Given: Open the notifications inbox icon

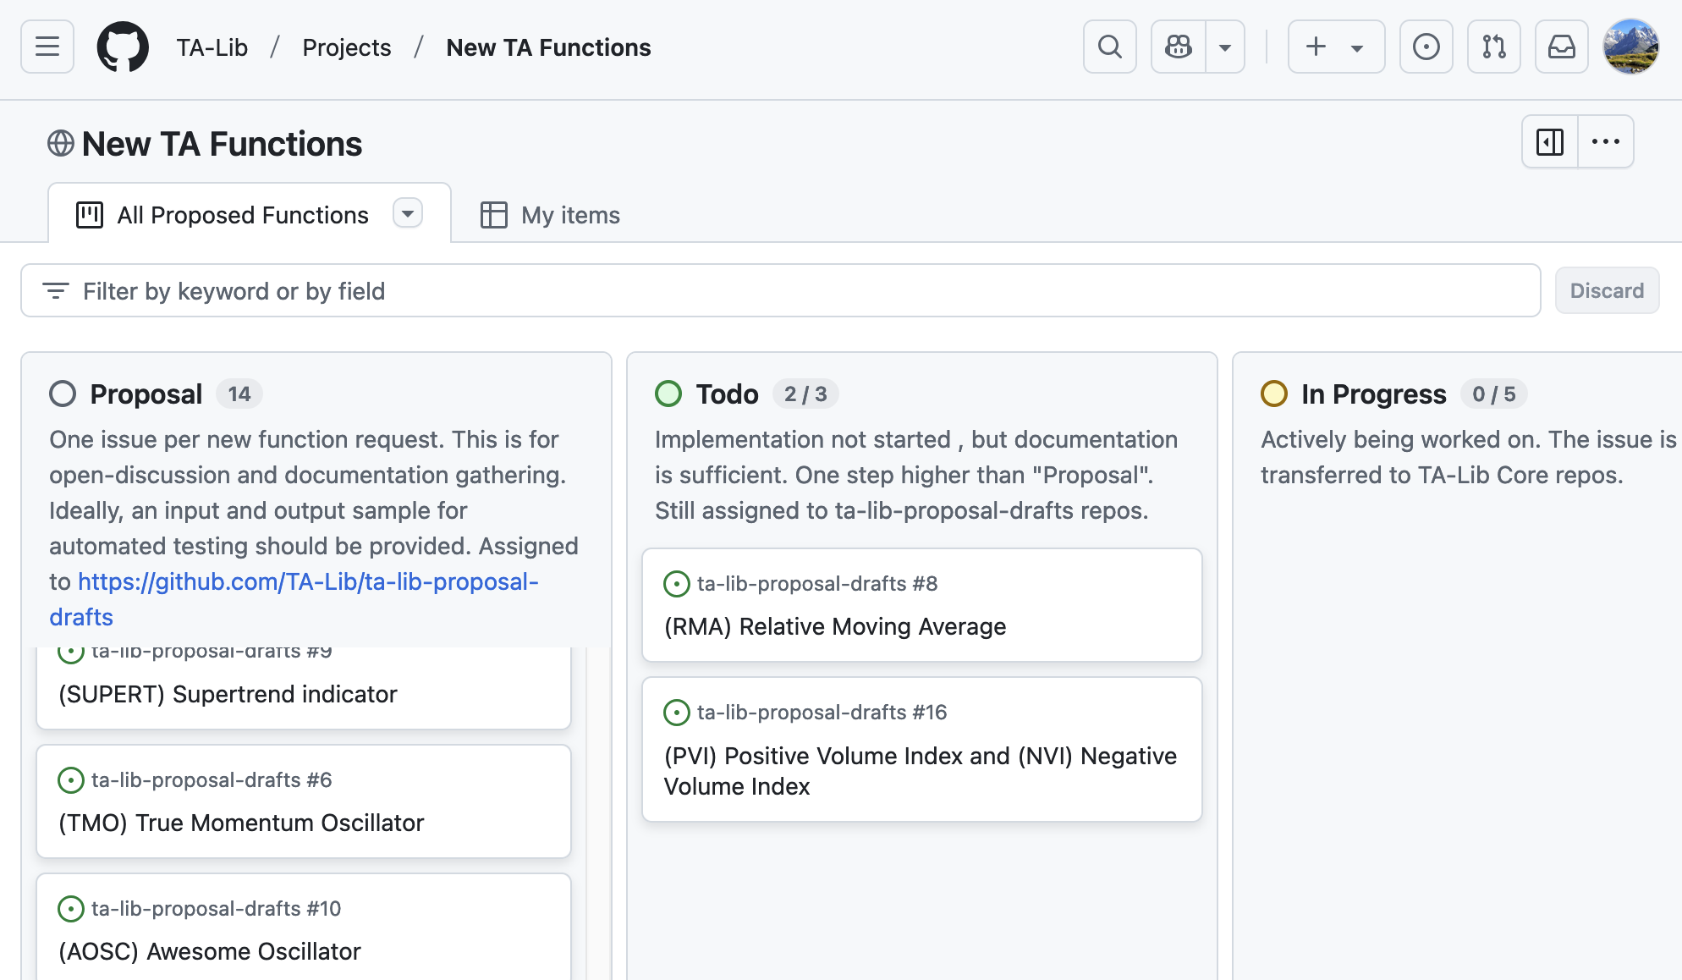Looking at the screenshot, I should pyautogui.click(x=1561, y=47).
